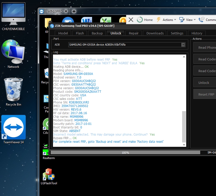Open the Recycle Bin on local desktop
Viewport: 216px width, 196px height.
pyautogui.click(x=13, y=92)
